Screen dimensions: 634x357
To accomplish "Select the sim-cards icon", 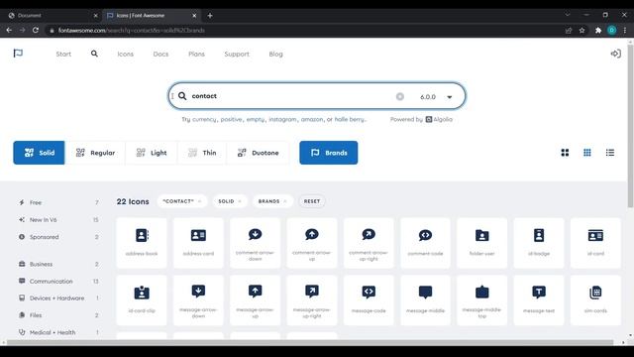I will click(x=595, y=300).
